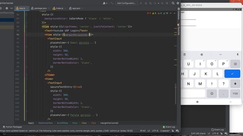Click the green typo count indicator
This screenshot has height=136, width=243.
point(166,13)
